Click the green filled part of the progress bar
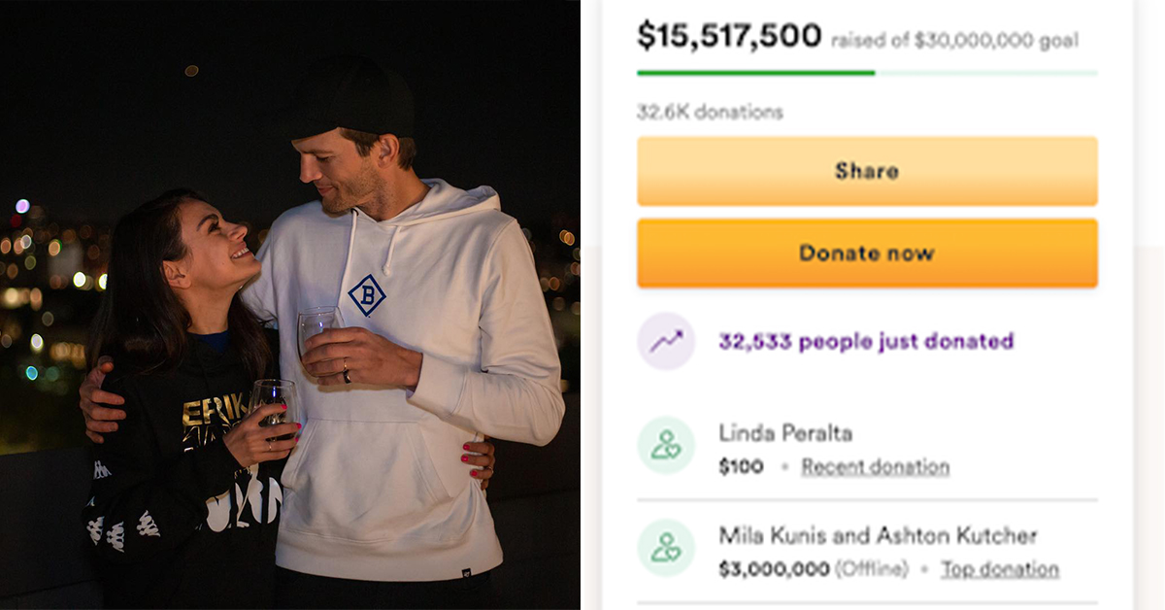The image size is (1165, 610). [755, 73]
